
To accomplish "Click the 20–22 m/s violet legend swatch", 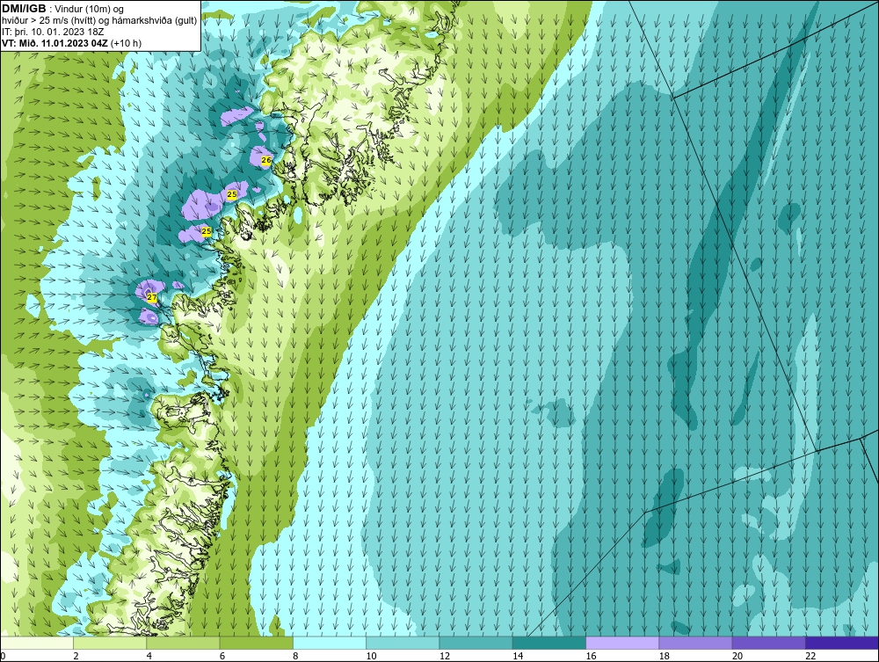I will pyautogui.click(x=768, y=643).
